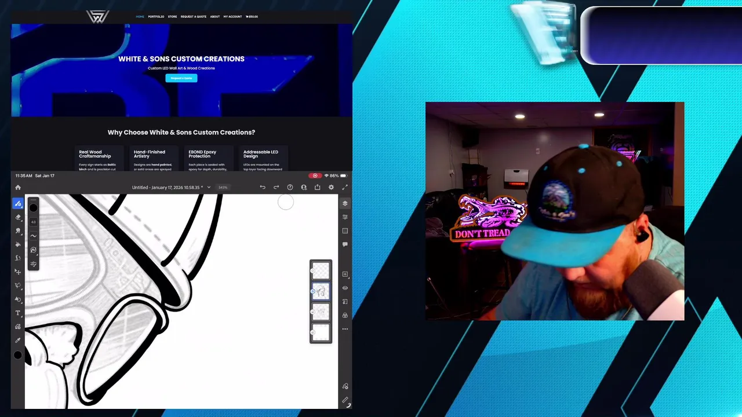This screenshot has width=742, height=417.
Task: Open the brush color circle in brush panel
Action: coord(33,208)
